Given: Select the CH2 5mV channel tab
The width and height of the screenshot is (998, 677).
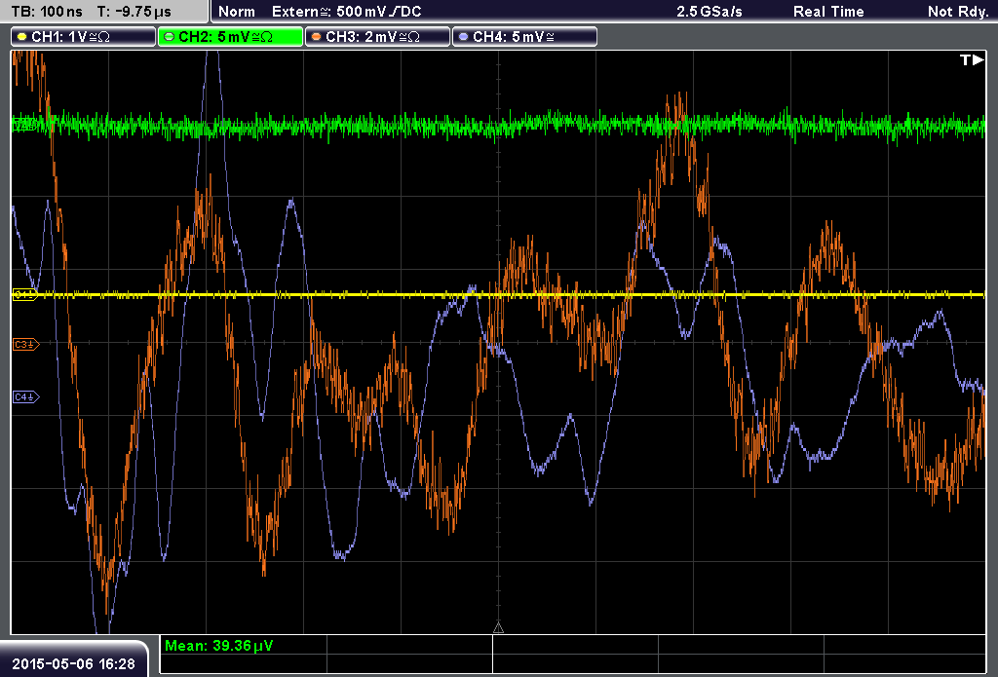Looking at the screenshot, I should click(x=230, y=37).
